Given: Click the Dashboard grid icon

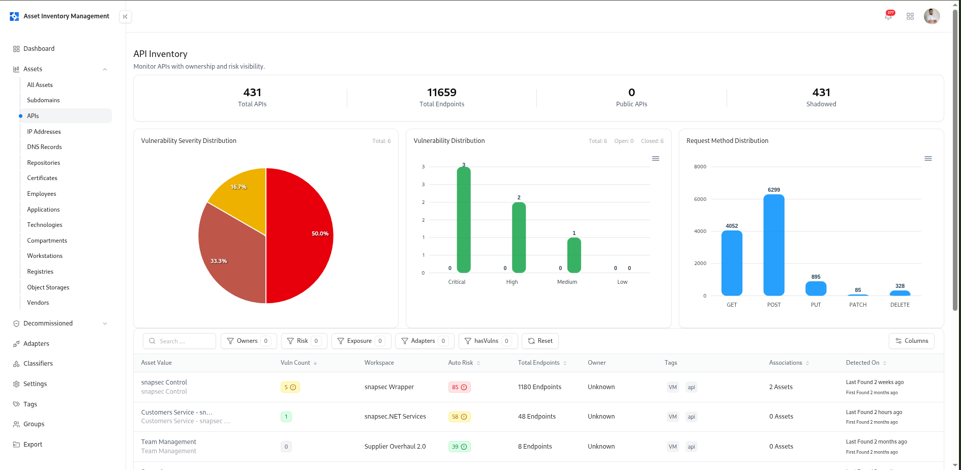Looking at the screenshot, I should pos(16,49).
